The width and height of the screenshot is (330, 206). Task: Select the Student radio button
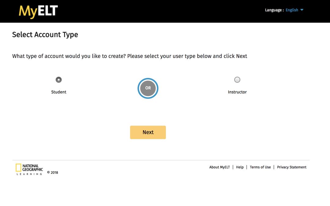tap(59, 80)
